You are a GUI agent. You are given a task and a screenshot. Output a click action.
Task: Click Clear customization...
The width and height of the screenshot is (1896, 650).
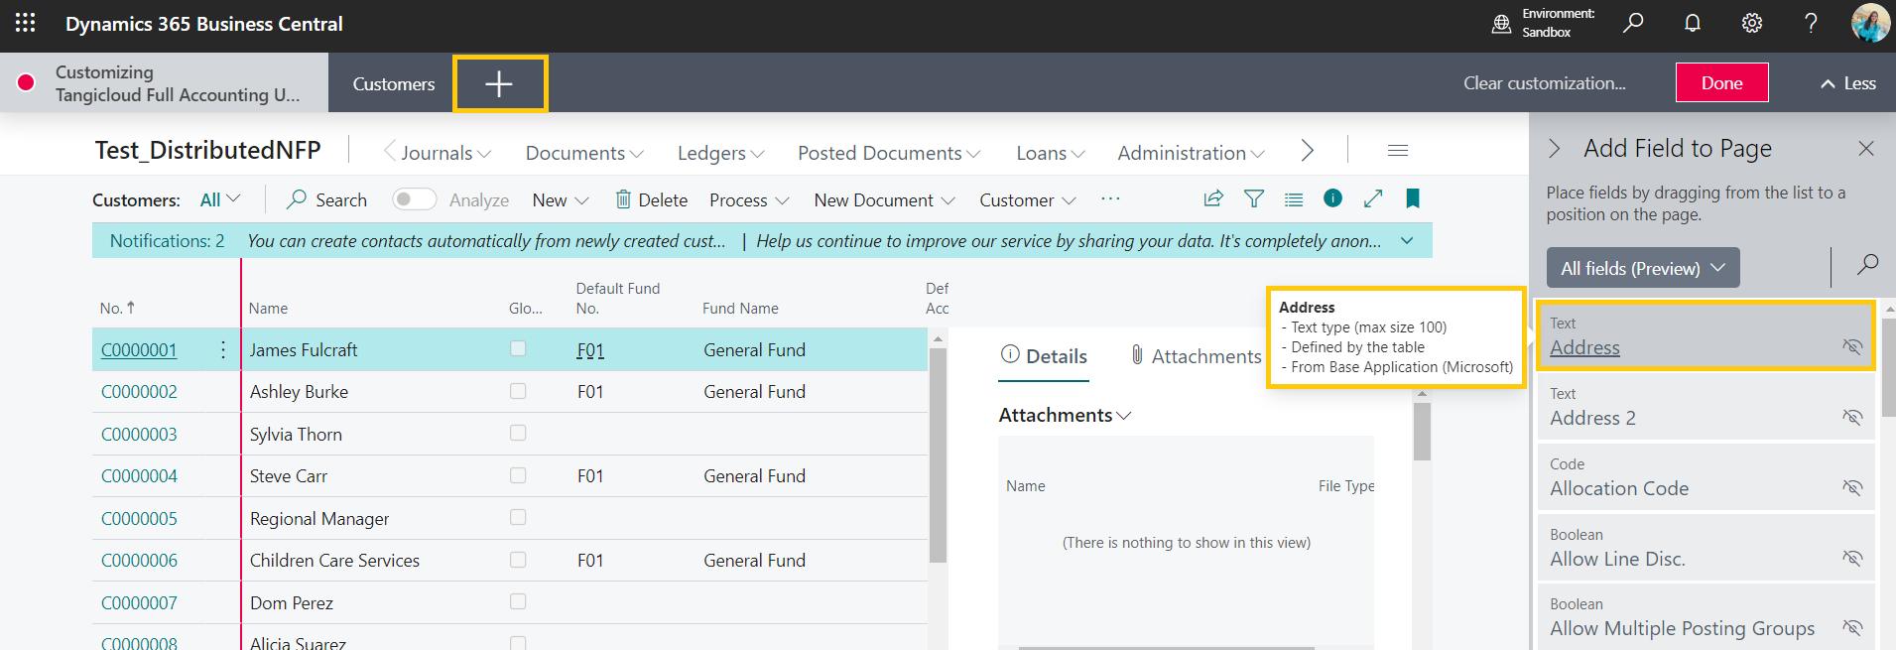click(x=1545, y=83)
